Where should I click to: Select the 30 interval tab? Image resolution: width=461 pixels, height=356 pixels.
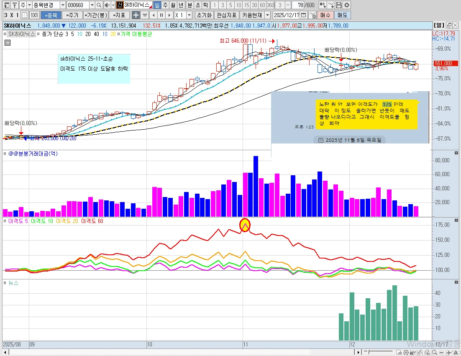click(x=255, y=5)
